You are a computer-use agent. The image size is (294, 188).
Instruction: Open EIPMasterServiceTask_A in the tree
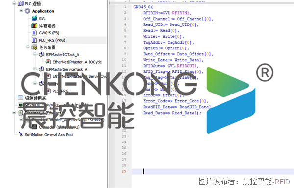click(67, 70)
